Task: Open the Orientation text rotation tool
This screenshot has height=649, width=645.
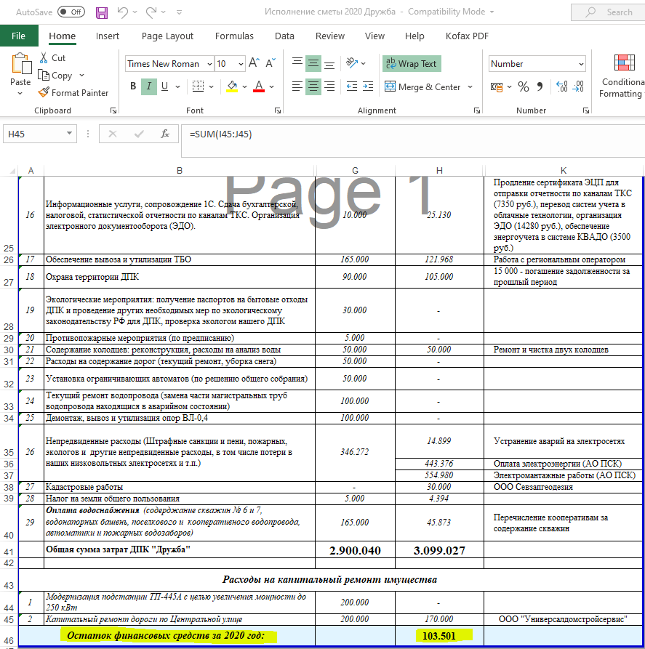Action: click(352, 63)
